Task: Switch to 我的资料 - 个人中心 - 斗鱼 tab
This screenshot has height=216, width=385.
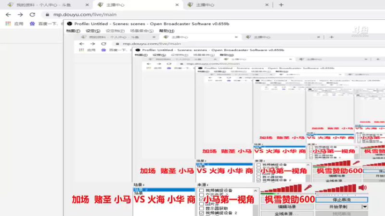Action: [43, 5]
